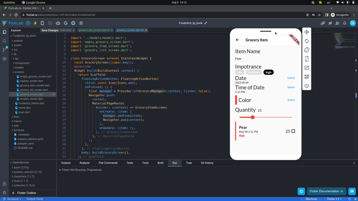Expand the android folder

18,41
